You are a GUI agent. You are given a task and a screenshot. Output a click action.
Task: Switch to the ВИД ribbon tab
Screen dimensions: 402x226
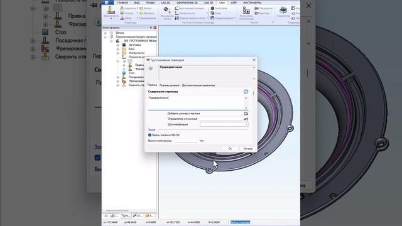point(137,3)
